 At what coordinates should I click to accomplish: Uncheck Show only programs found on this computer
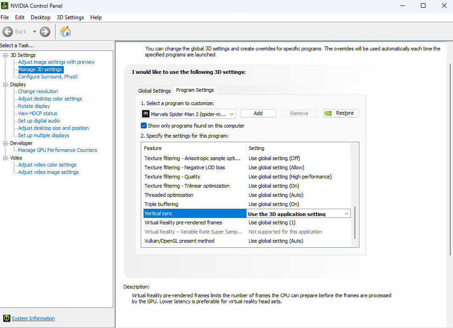pos(144,126)
